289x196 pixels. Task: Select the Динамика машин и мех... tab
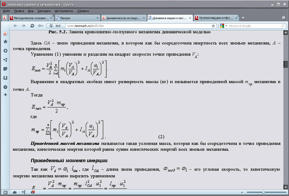click(170, 18)
